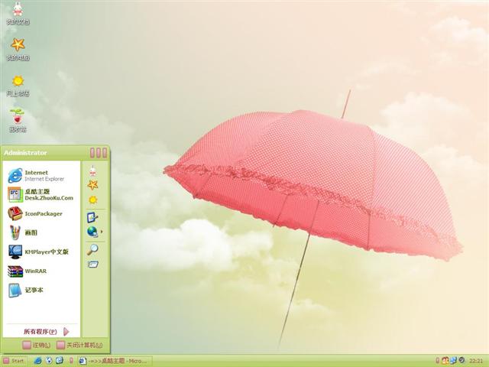Open the starfish 我的电脑 desktop icon
The width and height of the screenshot is (489, 367).
(18, 49)
